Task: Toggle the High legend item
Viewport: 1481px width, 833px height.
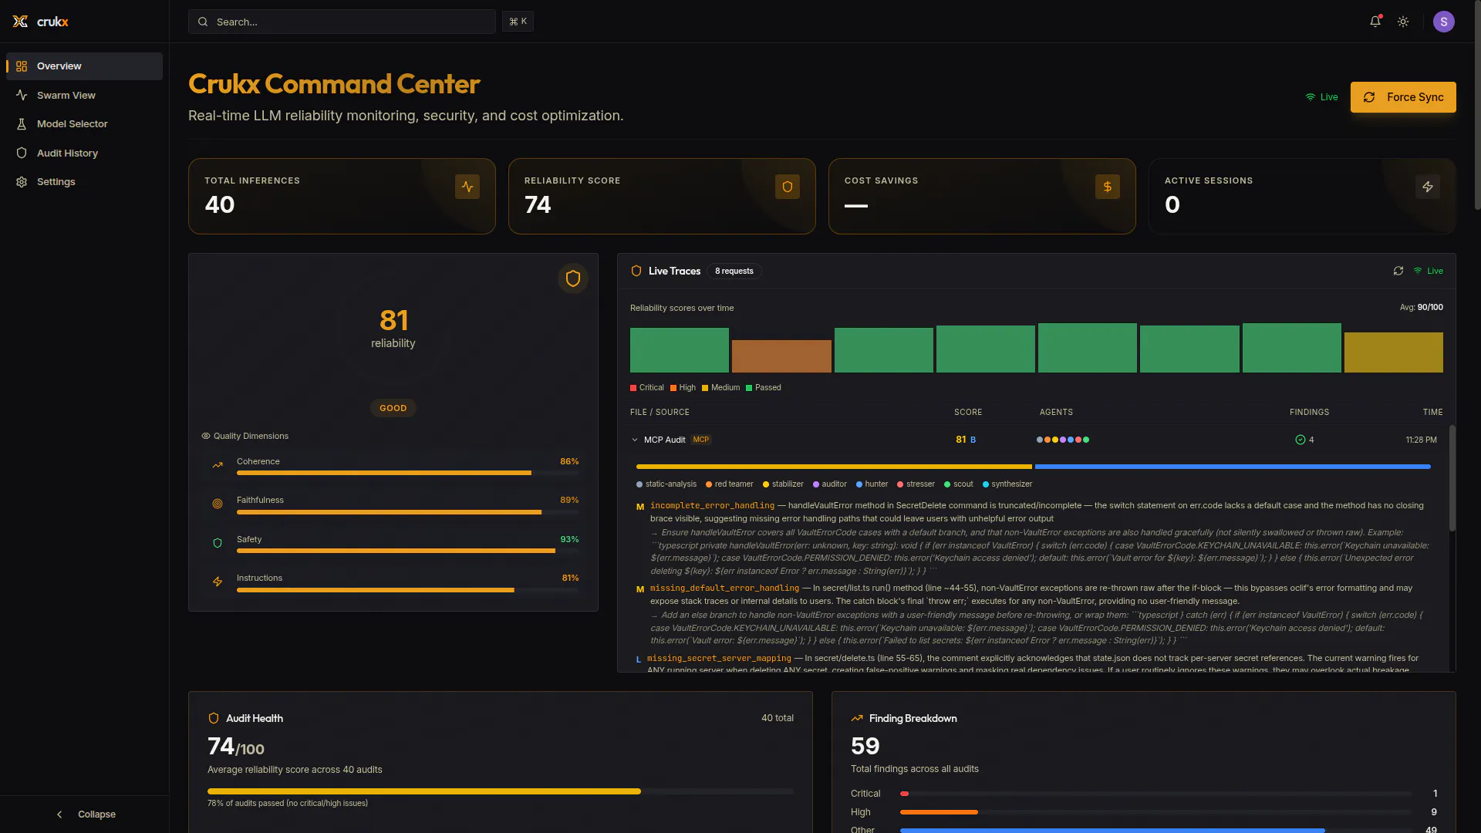Action: [x=683, y=388]
